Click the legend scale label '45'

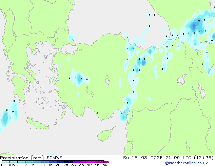point(97,165)
